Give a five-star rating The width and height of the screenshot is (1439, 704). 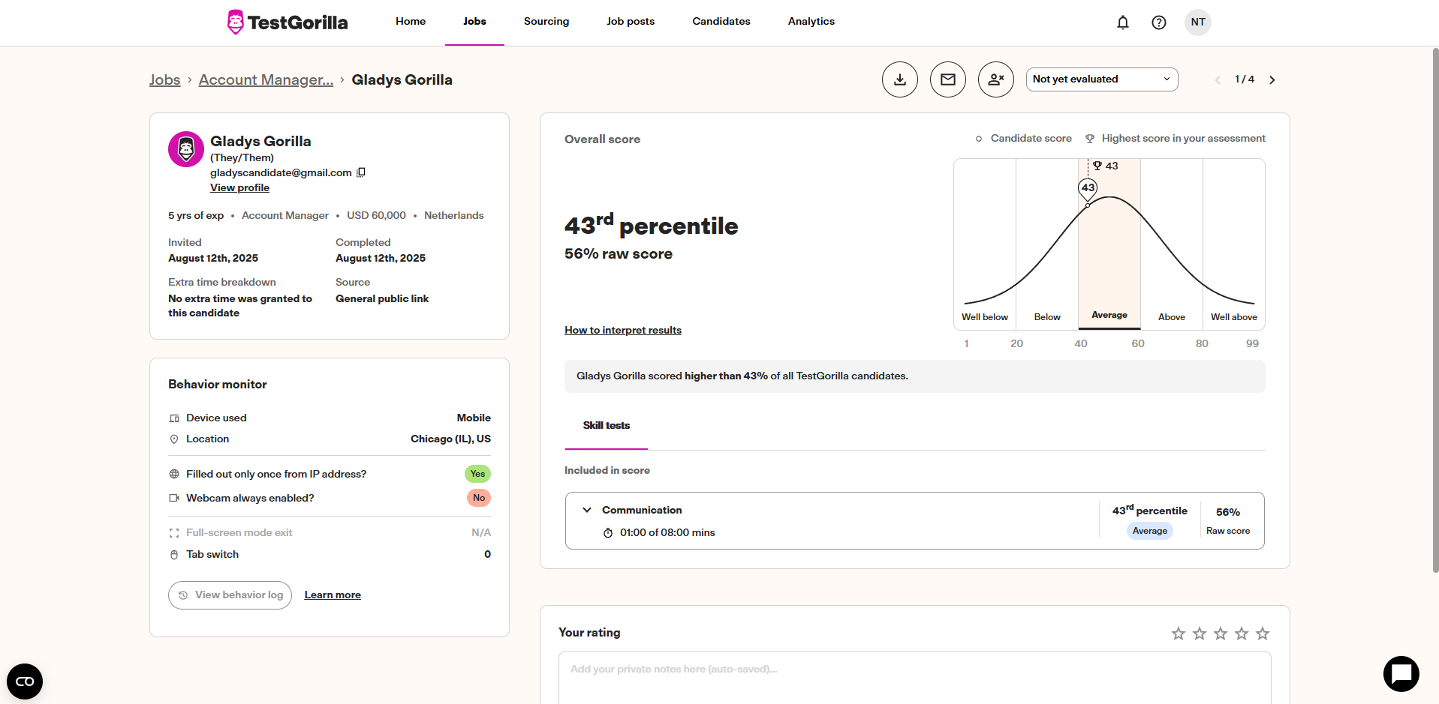[1262, 634]
